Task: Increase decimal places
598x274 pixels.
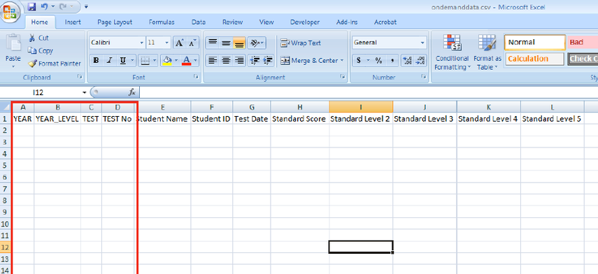Action: pos(407,60)
